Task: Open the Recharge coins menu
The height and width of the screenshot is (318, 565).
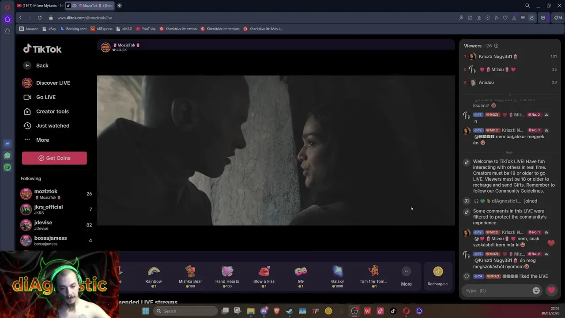Action: (438, 277)
